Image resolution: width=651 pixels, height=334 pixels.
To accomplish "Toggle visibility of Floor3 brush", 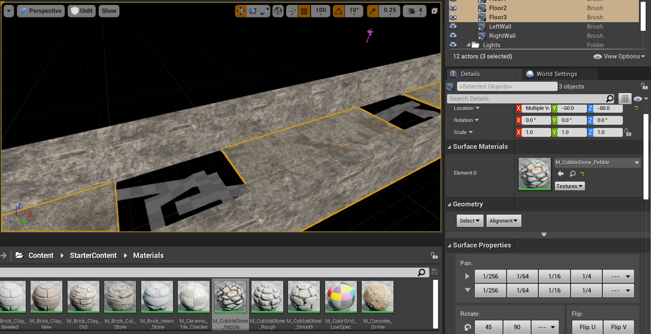I will click(x=453, y=17).
